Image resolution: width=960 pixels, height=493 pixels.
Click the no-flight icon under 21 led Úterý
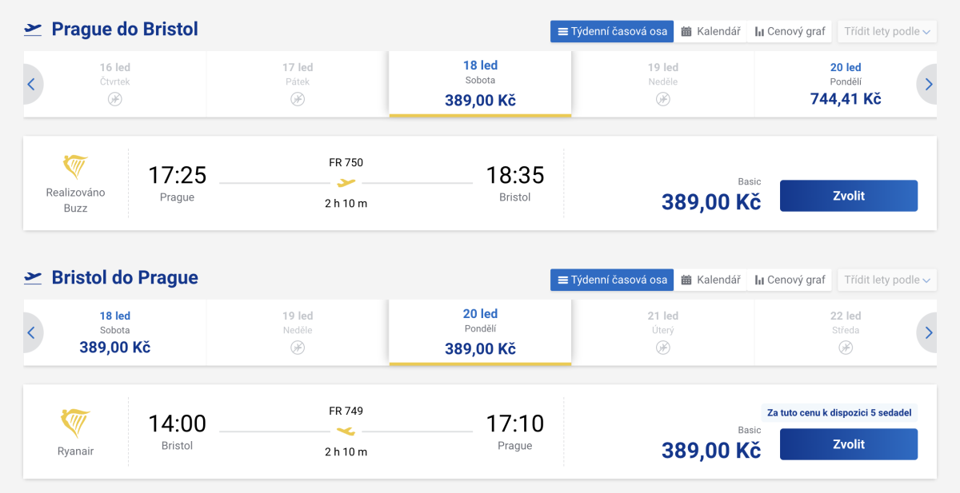663,348
